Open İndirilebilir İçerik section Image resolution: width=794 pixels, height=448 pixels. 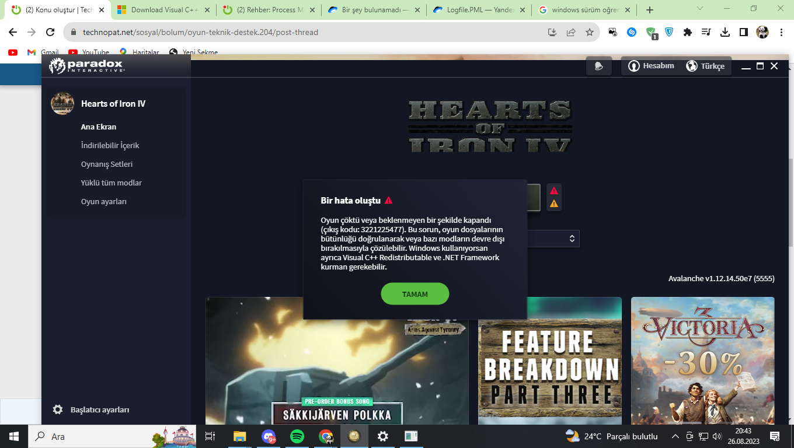[110, 145]
